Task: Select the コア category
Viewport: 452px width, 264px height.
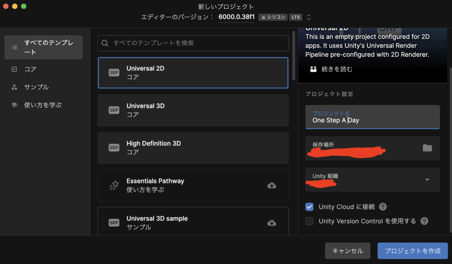Action: click(44, 69)
